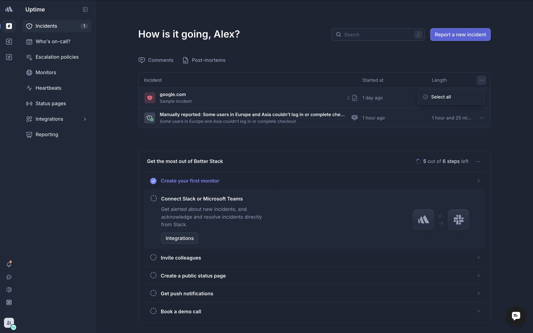Open the Heartbeats sidebar item
Screen dimensions: 533x333
(x=48, y=88)
